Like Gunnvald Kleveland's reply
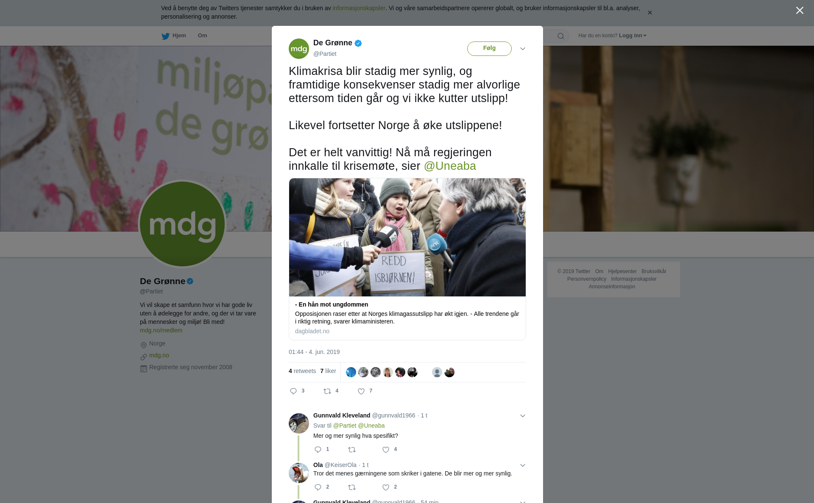814x503 pixels. pyautogui.click(x=386, y=450)
